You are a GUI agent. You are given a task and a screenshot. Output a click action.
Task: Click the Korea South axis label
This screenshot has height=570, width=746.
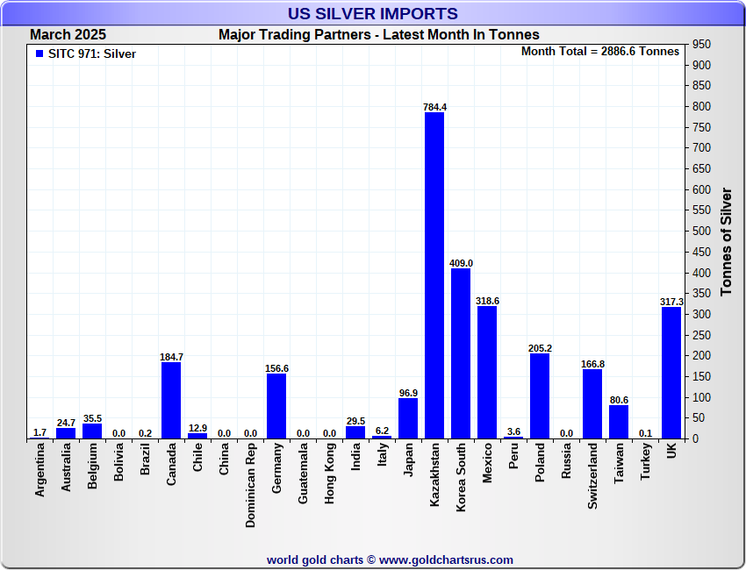[461, 477]
